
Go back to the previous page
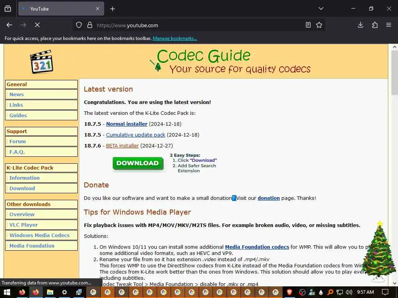coord(9,25)
